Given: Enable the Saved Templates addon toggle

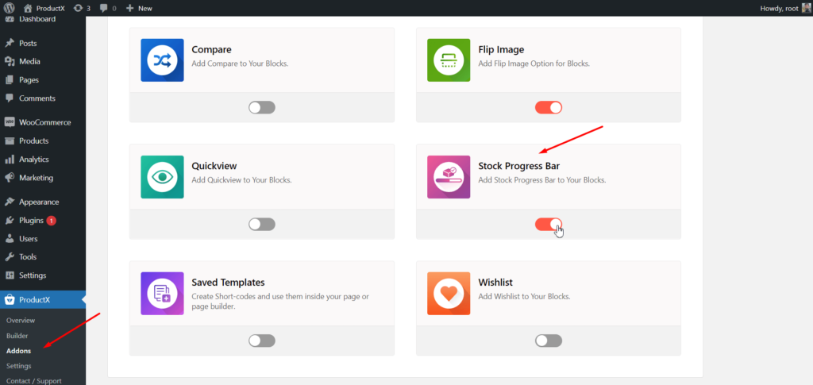Looking at the screenshot, I should click(x=262, y=341).
